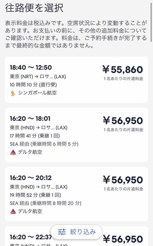Tap the ¥56,950 price on 22:37 flight
This screenshot has width=153, height=246.
click(123, 239)
